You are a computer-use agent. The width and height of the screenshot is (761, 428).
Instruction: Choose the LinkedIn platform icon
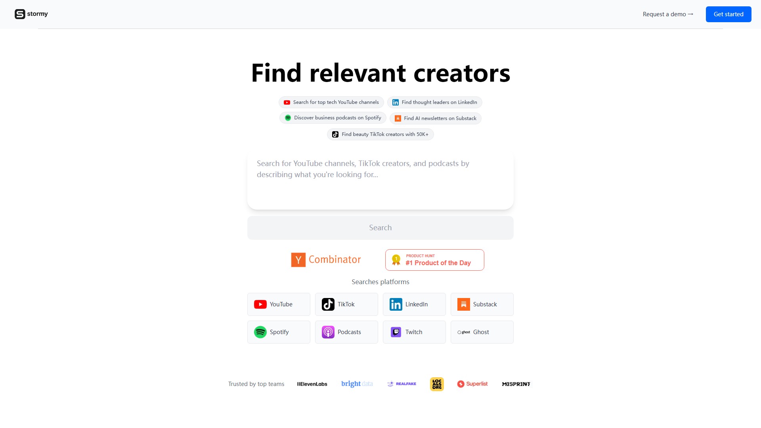(396, 304)
